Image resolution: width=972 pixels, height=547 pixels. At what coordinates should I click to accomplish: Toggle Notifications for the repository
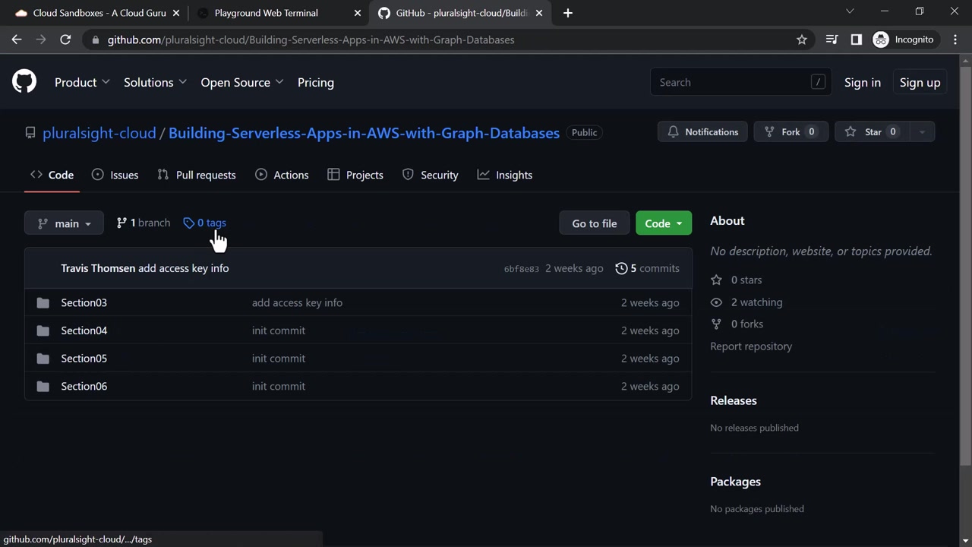[702, 132]
